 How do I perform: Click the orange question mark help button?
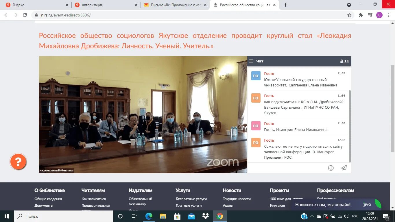(18, 162)
